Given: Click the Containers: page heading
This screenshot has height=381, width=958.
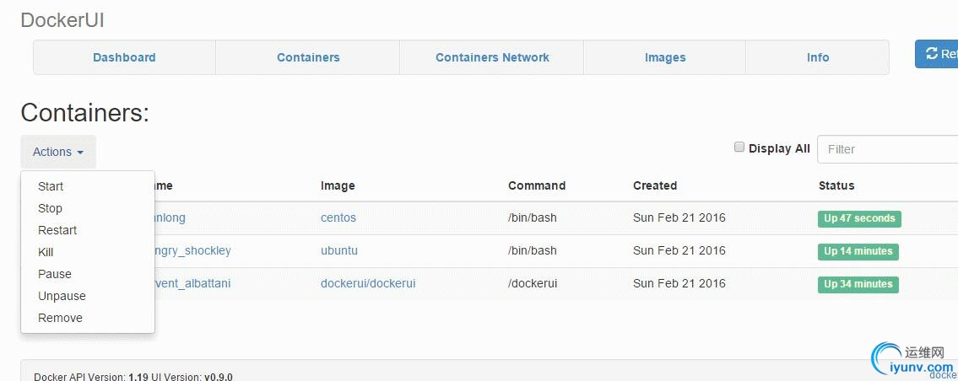Looking at the screenshot, I should (85, 113).
